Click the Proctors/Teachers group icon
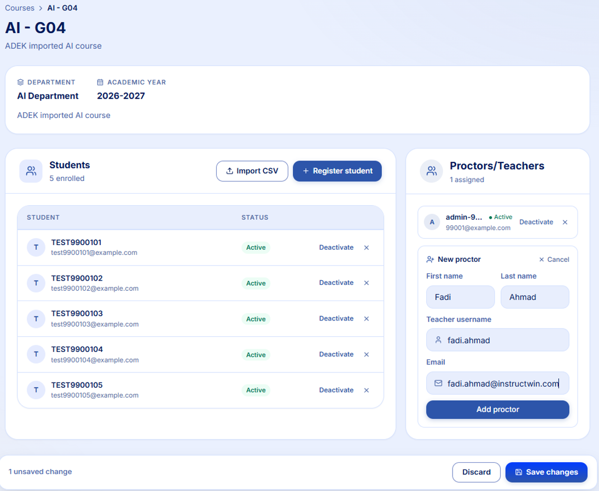Image resolution: width=599 pixels, height=491 pixels. [x=432, y=171]
